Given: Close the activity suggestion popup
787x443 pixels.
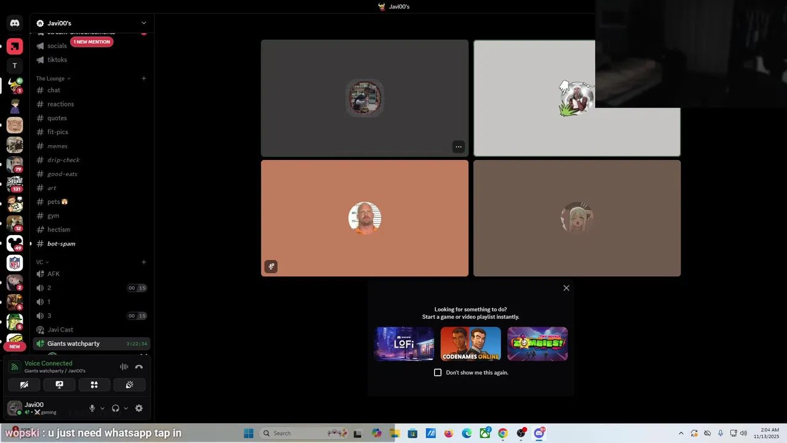Looking at the screenshot, I should coord(566,288).
